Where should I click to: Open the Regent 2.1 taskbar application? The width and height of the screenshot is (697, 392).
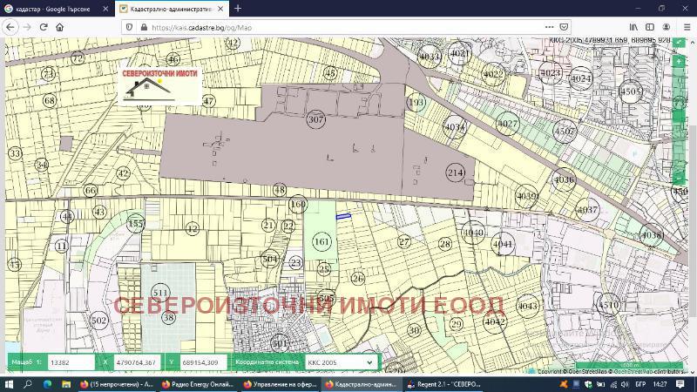coord(444,384)
